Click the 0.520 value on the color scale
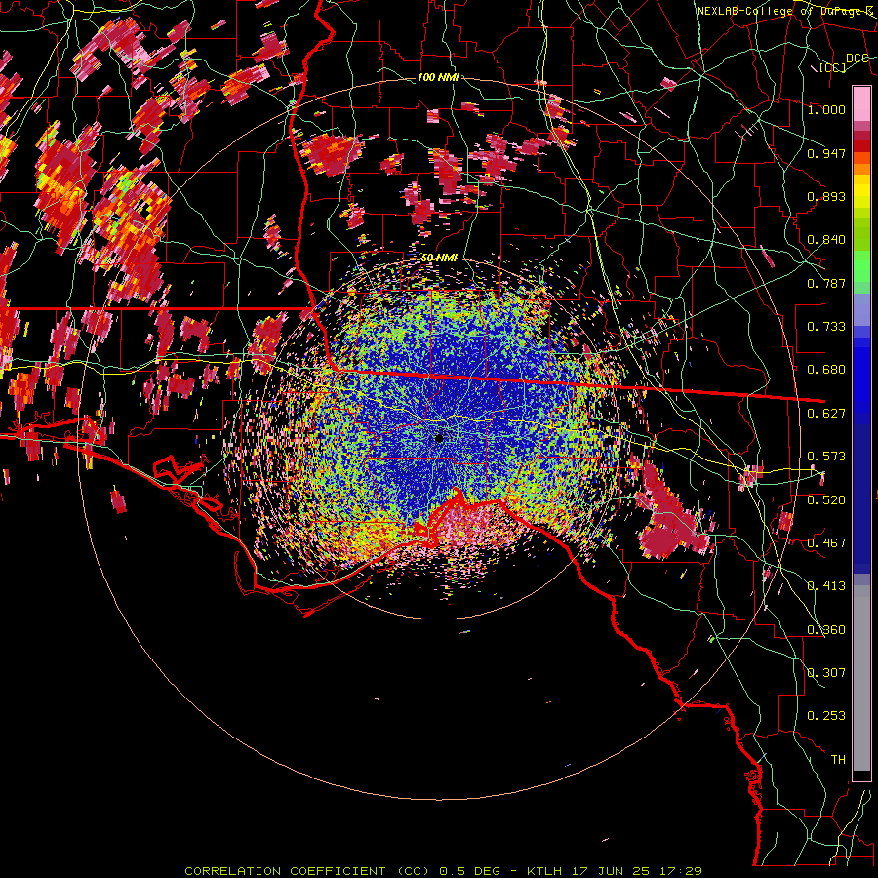The height and width of the screenshot is (878, 878). coord(826,500)
